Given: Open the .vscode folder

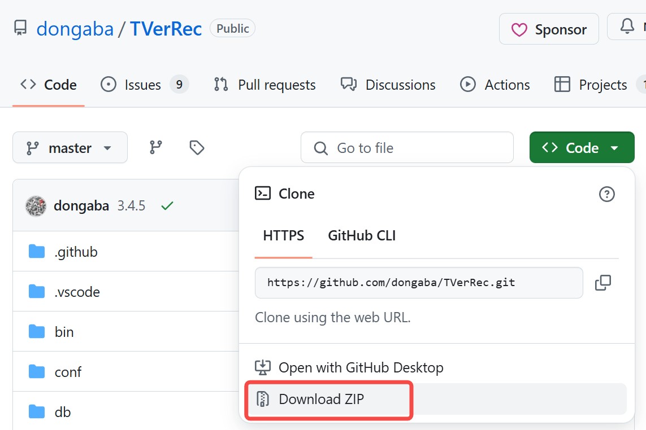Looking at the screenshot, I should (77, 292).
